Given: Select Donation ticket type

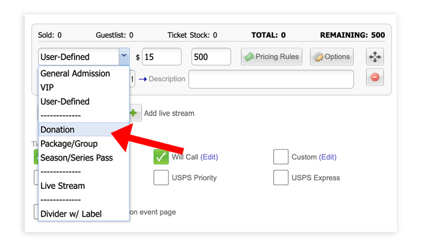Looking at the screenshot, I should tap(84, 129).
